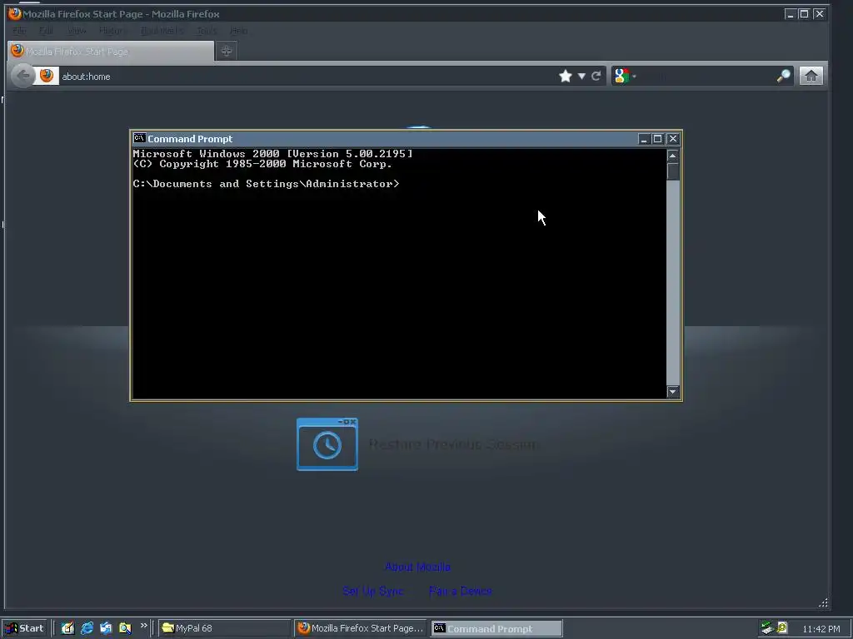Click the search magnifier icon in Firefox

[x=783, y=76]
